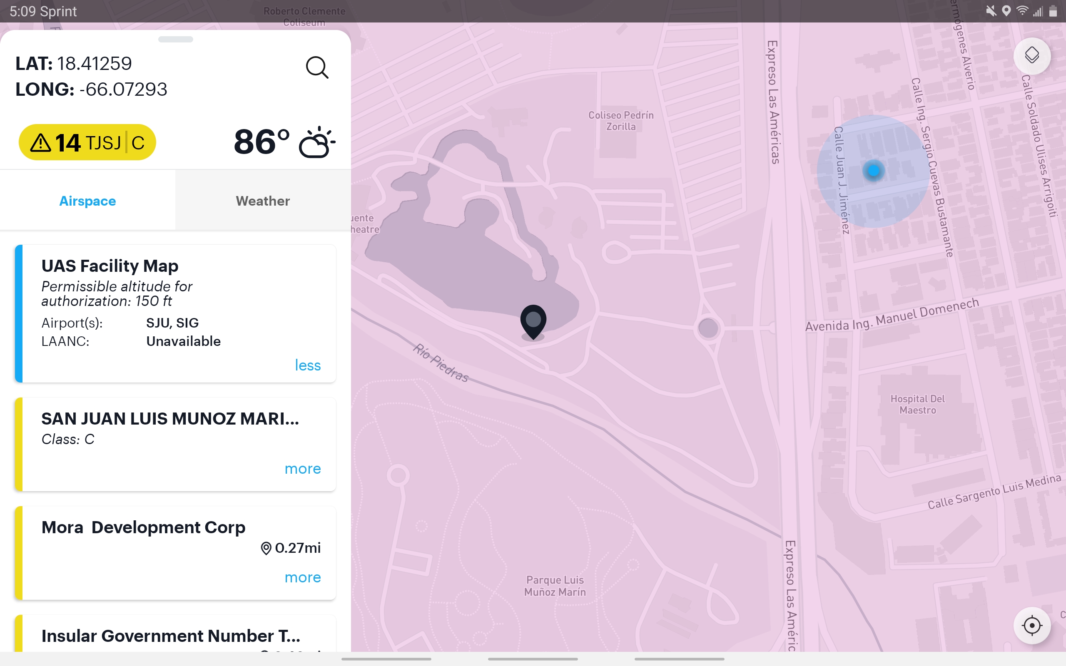
Task: Tap the roundabout circle on the map
Action: [708, 328]
